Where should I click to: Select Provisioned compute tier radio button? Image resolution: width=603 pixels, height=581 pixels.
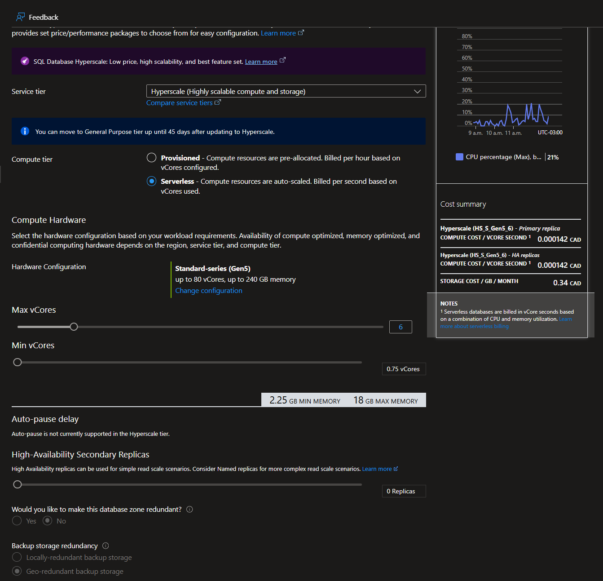click(x=152, y=158)
